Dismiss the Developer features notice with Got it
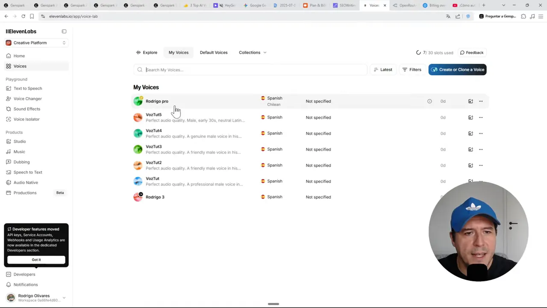 (36, 260)
